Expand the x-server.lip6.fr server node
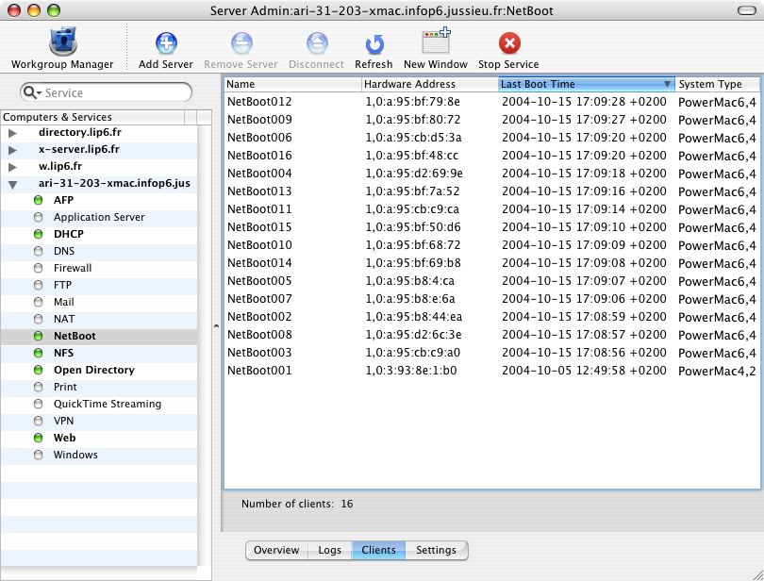 click(x=12, y=150)
